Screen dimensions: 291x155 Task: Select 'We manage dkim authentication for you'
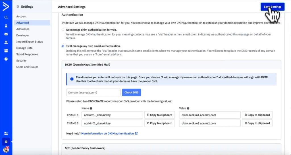coord(63,30)
